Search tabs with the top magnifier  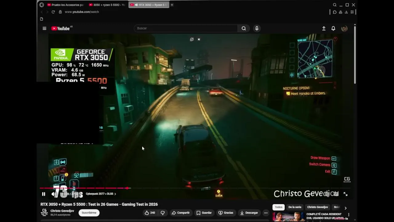[x=335, y=5]
